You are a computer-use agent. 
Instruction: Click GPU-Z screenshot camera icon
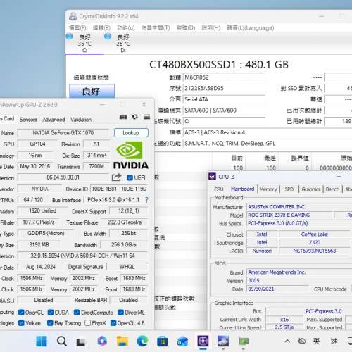[123, 117]
